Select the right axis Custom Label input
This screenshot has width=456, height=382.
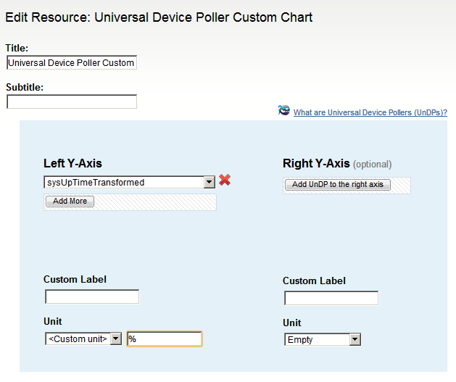[331, 298]
